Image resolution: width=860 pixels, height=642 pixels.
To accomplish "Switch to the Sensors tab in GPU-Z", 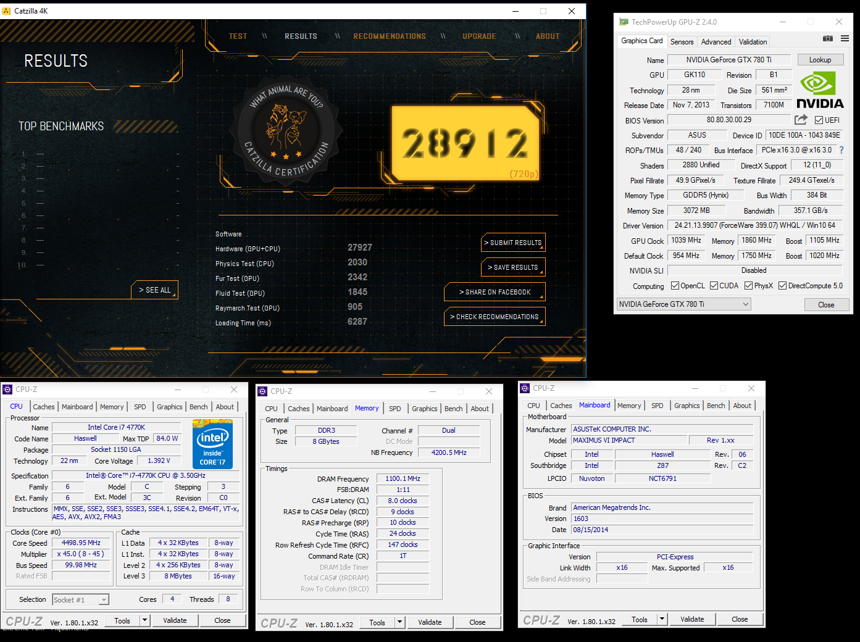I will [682, 42].
